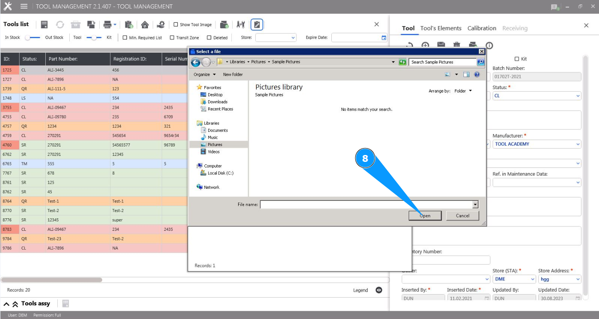Click the crossed wrenches tools icon
The width and height of the screenshot is (599, 319).
240,25
